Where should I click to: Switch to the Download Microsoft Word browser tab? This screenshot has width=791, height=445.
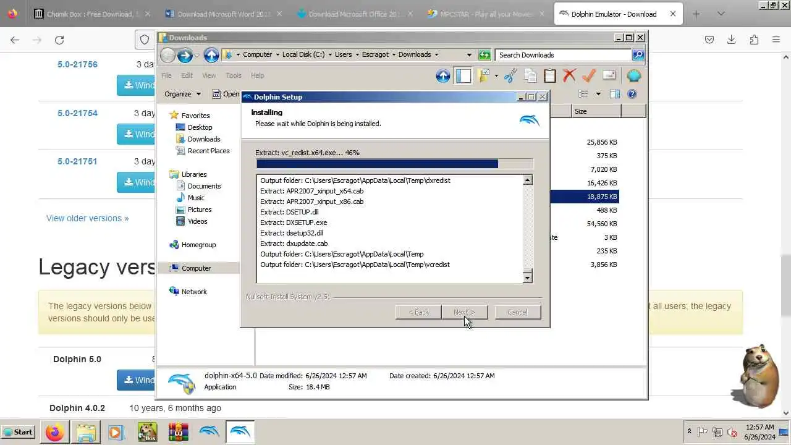pos(222,14)
